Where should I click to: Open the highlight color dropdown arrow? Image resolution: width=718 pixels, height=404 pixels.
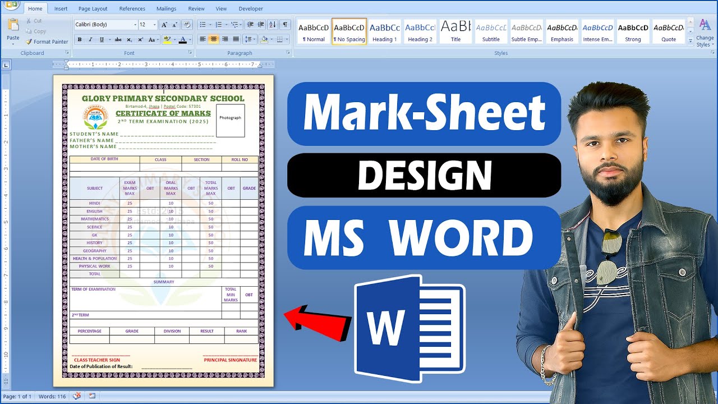(x=174, y=39)
